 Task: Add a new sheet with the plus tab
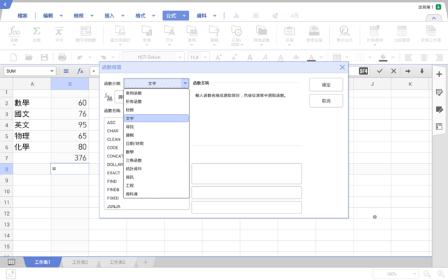pos(146,262)
